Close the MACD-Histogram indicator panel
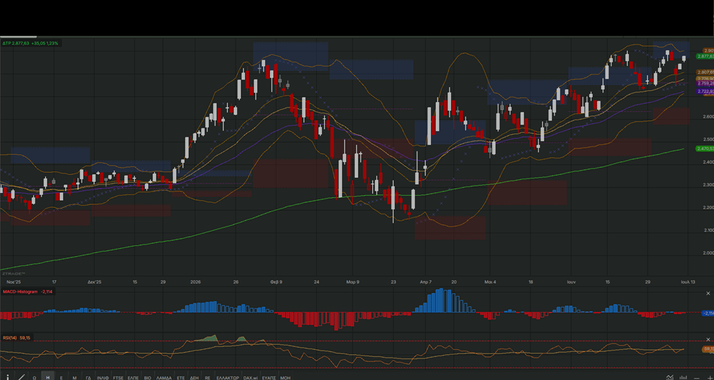 pos(708,293)
